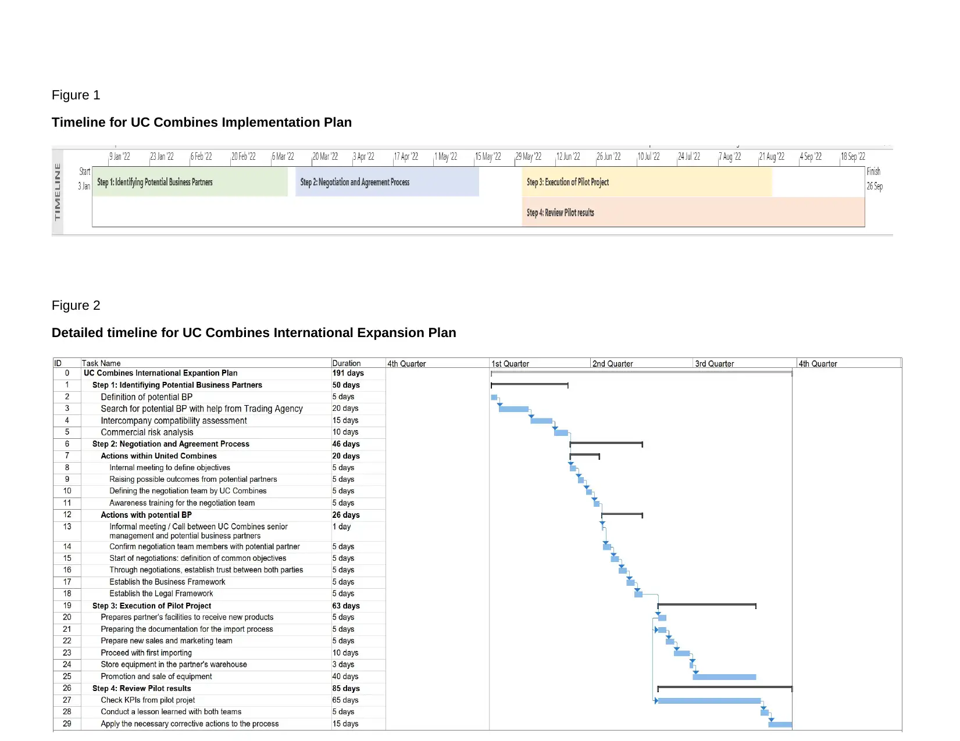Select row 'Awareness training for the negotiation team'
The image size is (960, 741).
tap(219, 503)
